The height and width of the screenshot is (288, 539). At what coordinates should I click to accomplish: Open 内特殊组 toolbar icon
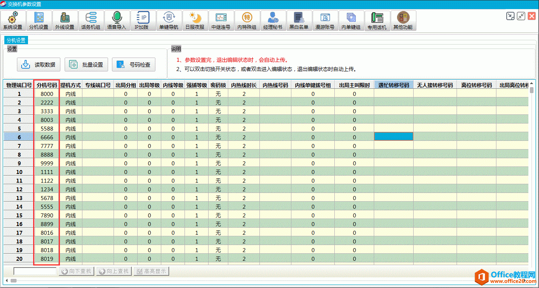coord(247,21)
